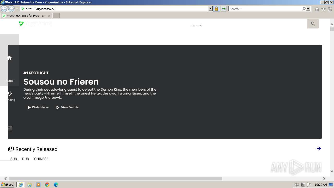
Task: Open the media player taskbar icon
Action: click(x=38, y=185)
